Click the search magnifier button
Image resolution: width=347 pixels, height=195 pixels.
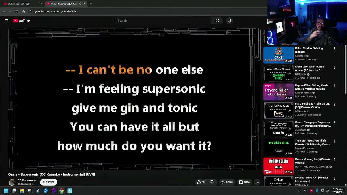217,21
